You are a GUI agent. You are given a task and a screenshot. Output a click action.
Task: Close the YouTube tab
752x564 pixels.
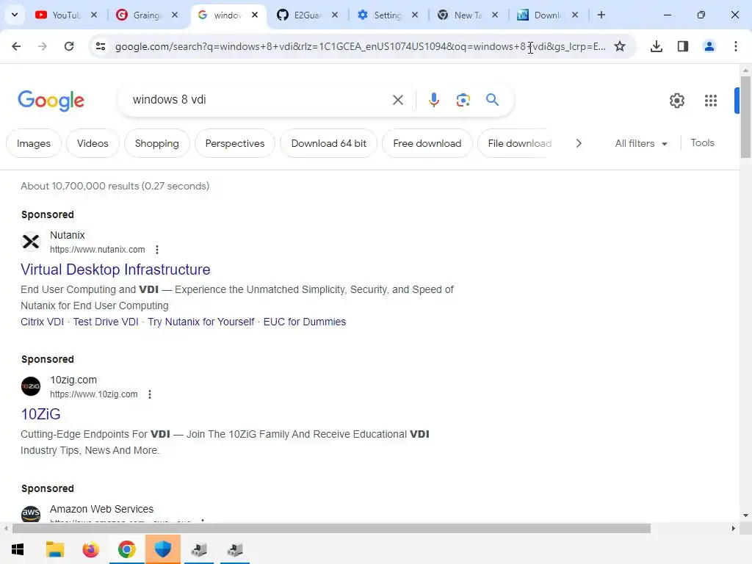coord(94,15)
